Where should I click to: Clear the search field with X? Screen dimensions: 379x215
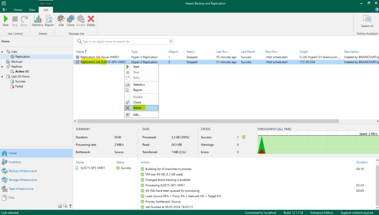pyautogui.click(x=171, y=41)
